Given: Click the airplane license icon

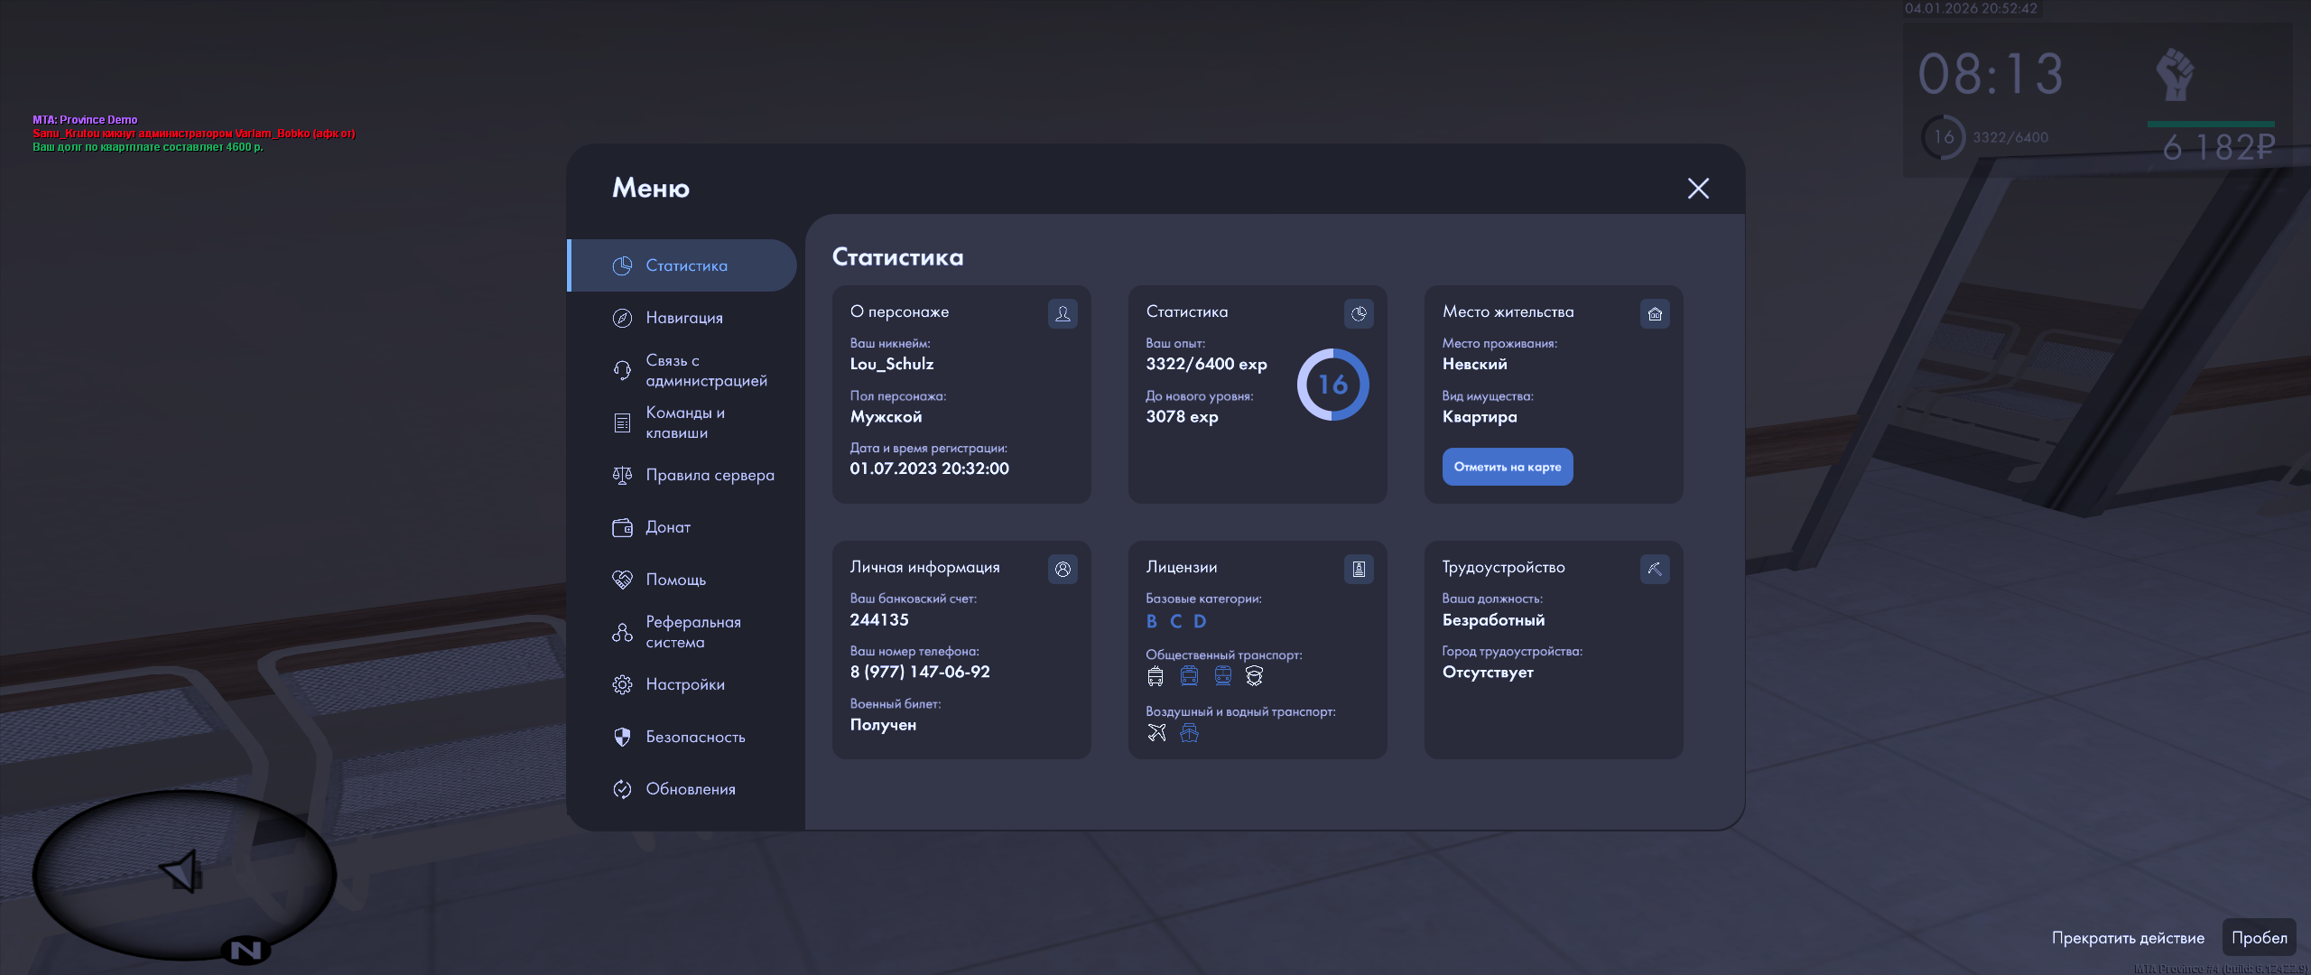Looking at the screenshot, I should point(1156,733).
